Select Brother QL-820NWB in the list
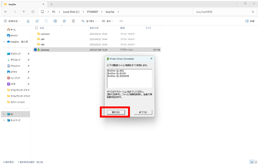 (118, 76)
